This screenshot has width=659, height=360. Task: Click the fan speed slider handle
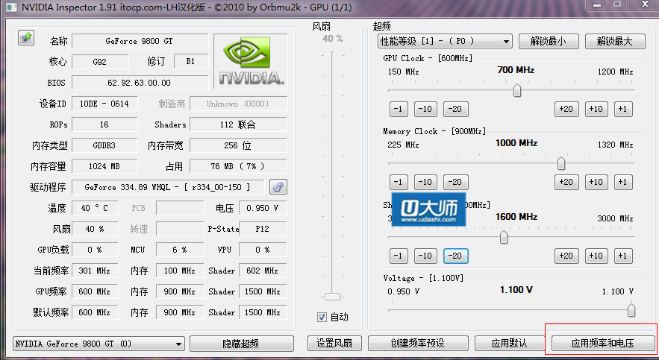click(332, 297)
